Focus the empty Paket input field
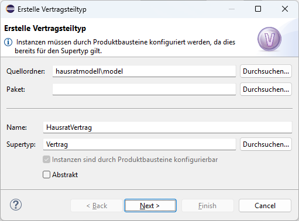299x221 pixels. point(144,89)
